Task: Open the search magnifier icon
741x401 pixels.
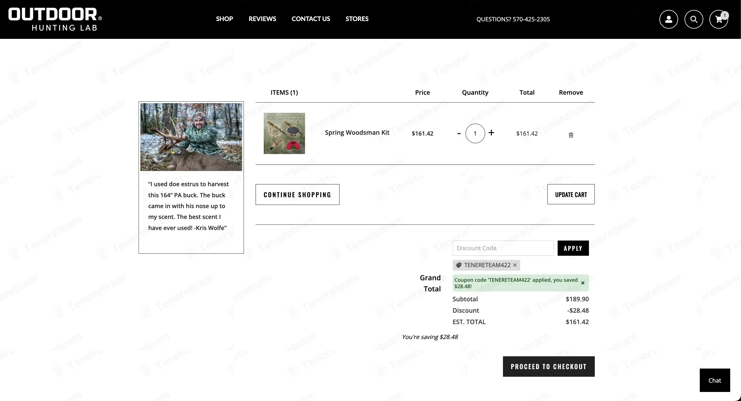Action: point(694,19)
